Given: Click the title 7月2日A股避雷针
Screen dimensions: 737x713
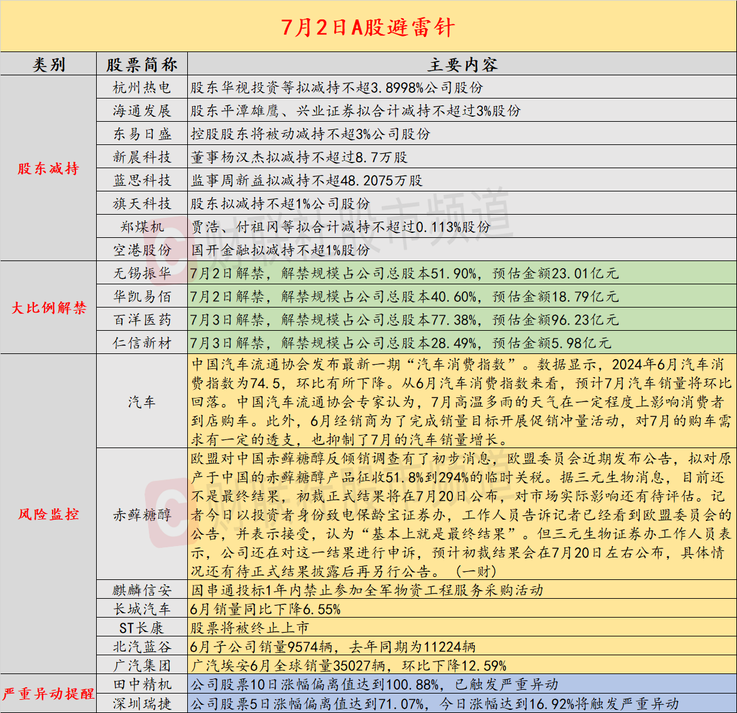Looking at the screenshot, I should click(368, 28).
